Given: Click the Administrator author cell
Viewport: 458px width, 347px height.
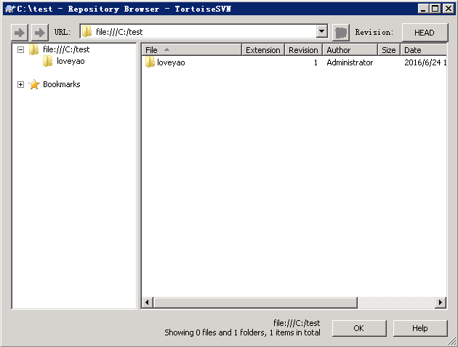Looking at the screenshot, I should click(x=350, y=62).
